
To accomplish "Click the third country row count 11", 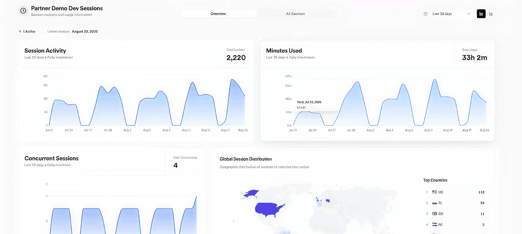I will (482, 214).
